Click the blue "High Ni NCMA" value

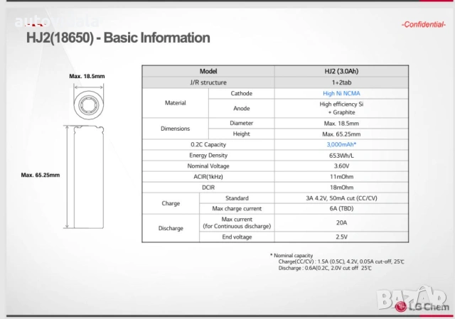[x=341, y=93]
